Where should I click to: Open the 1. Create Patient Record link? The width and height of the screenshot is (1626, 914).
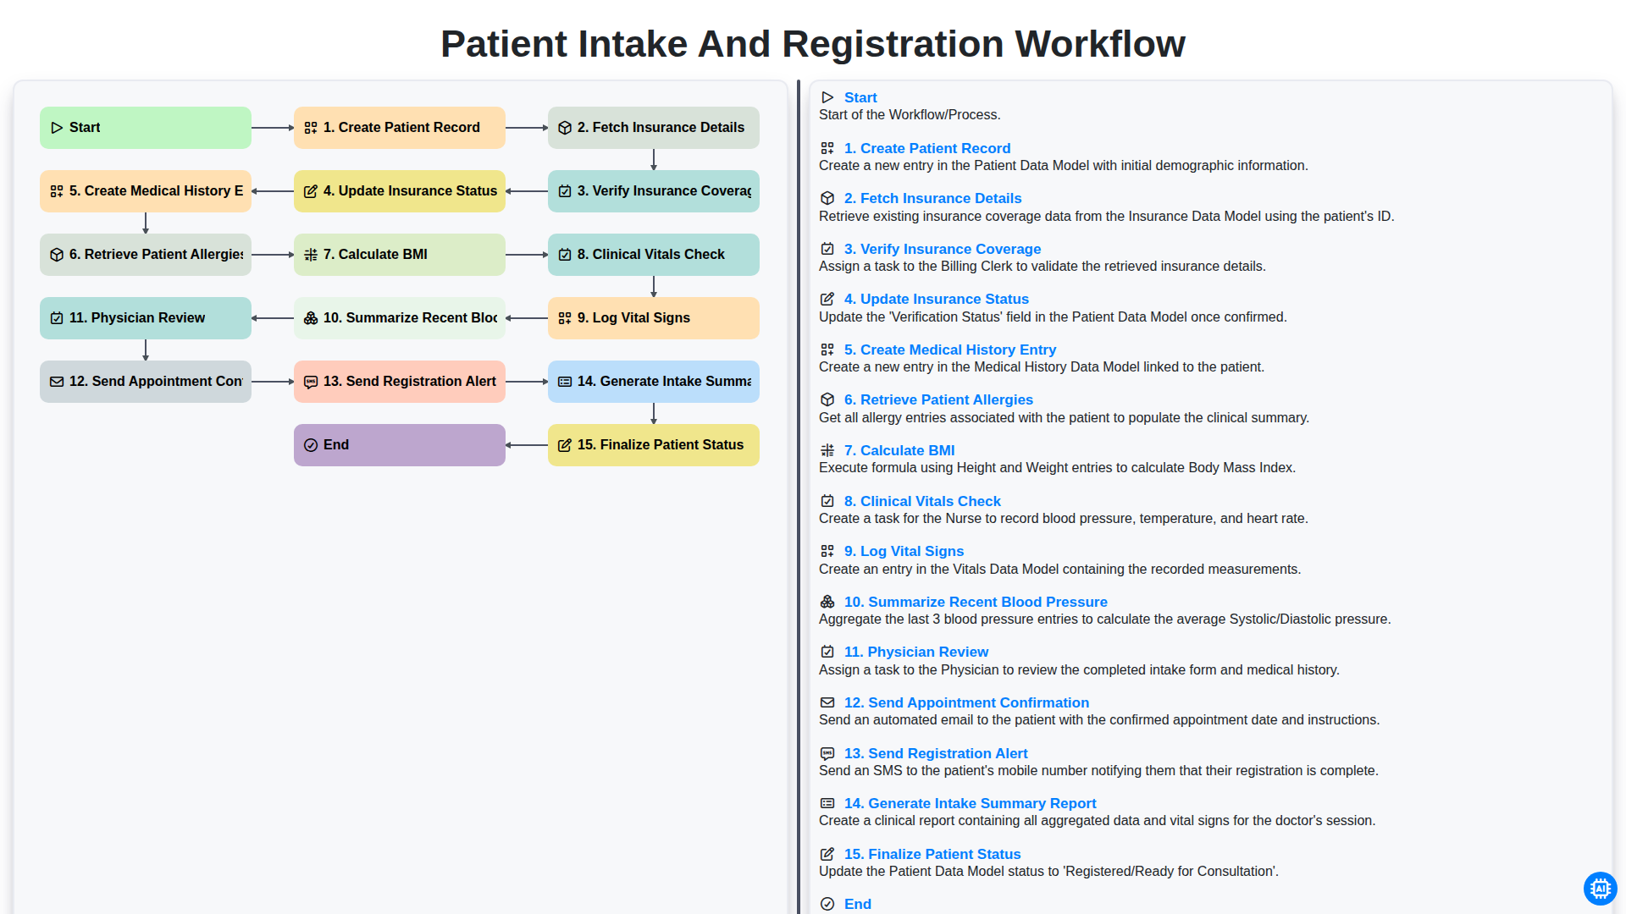927,148
